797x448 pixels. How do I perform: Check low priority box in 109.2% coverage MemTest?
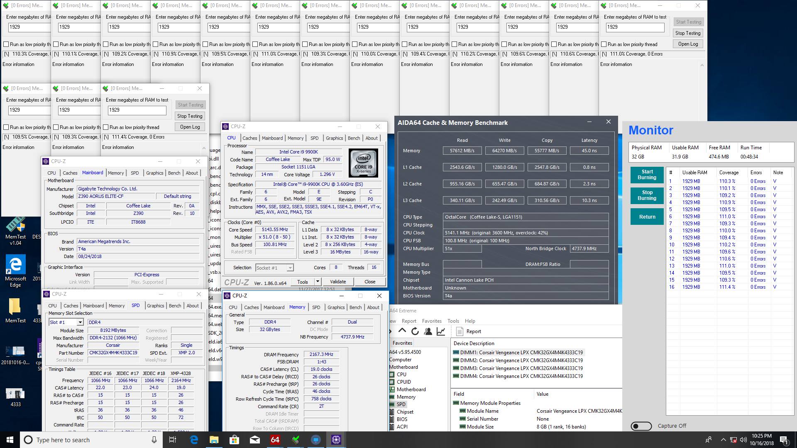(106, 44)
